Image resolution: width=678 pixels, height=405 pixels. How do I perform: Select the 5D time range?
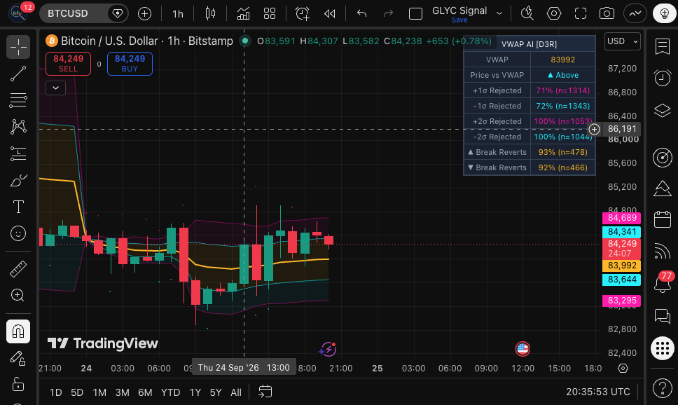(77, 392)
